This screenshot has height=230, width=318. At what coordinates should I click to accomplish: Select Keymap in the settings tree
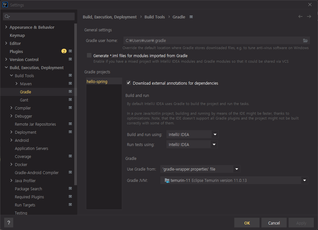coord(17,35)
